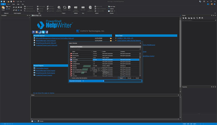Click the undo arrow in quick access toolbar
Image resolution: width=217 pixels, height=125 pixels.
(x=18, y=2)
